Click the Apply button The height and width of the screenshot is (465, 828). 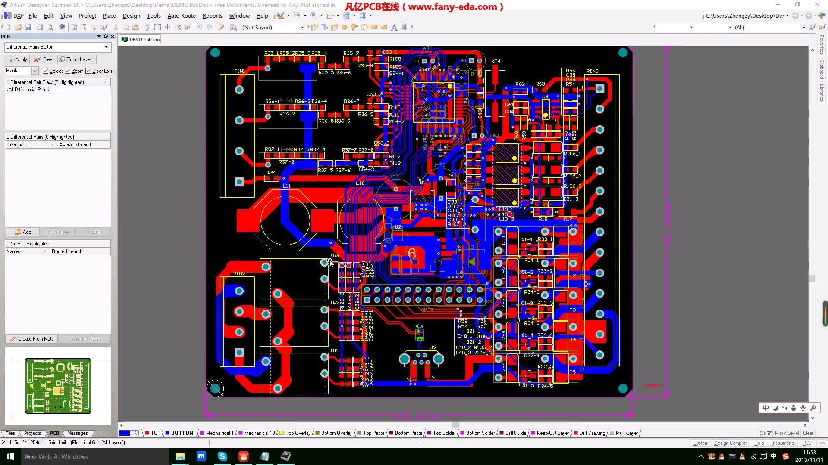(x=17, y=59)
